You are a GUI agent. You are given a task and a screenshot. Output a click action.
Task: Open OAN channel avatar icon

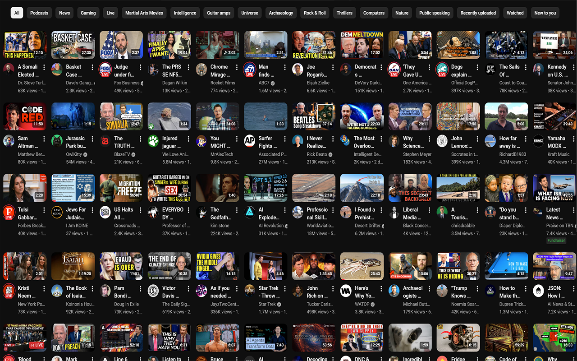tap(394, 69)
